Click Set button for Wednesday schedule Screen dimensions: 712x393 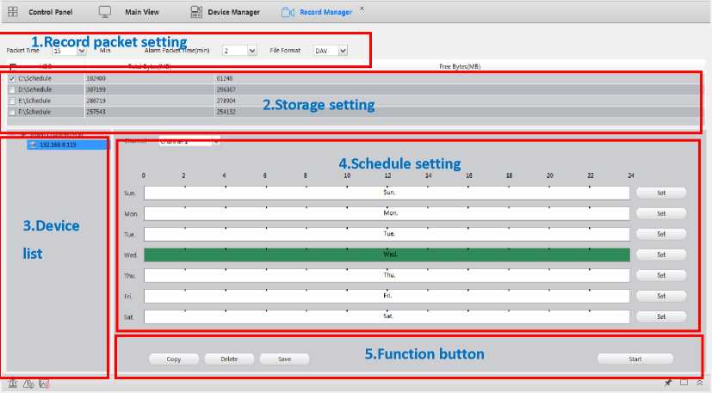pyautogui.click(x=661, y=255)
